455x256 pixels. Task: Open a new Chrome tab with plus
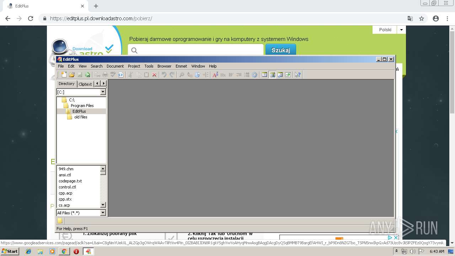(x=96, y=6)
